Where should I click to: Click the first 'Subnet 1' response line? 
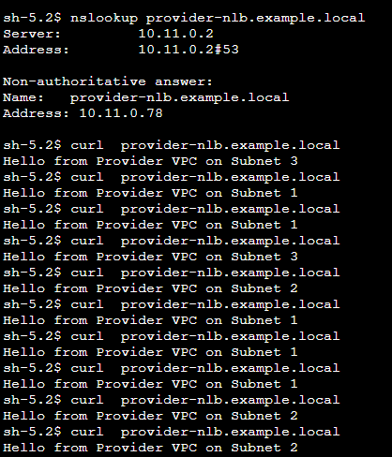150,193
